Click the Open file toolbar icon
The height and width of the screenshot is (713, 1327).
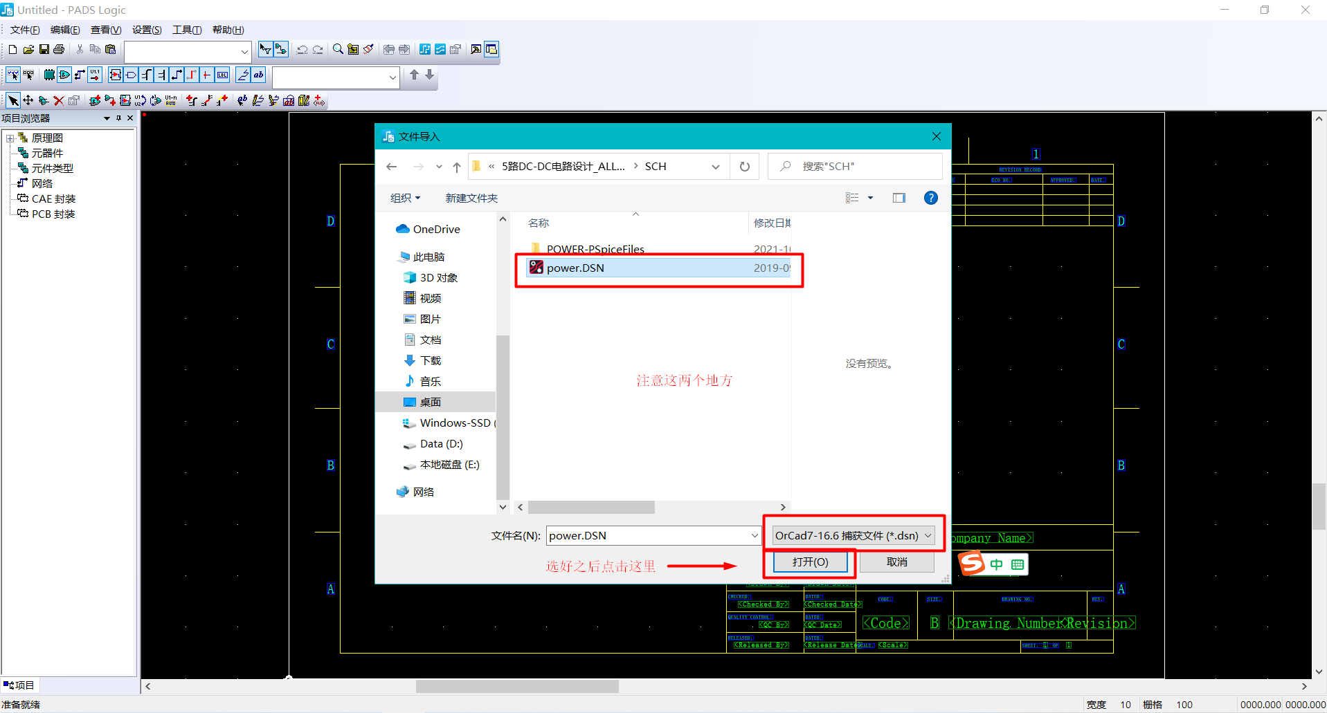point(28,50)
